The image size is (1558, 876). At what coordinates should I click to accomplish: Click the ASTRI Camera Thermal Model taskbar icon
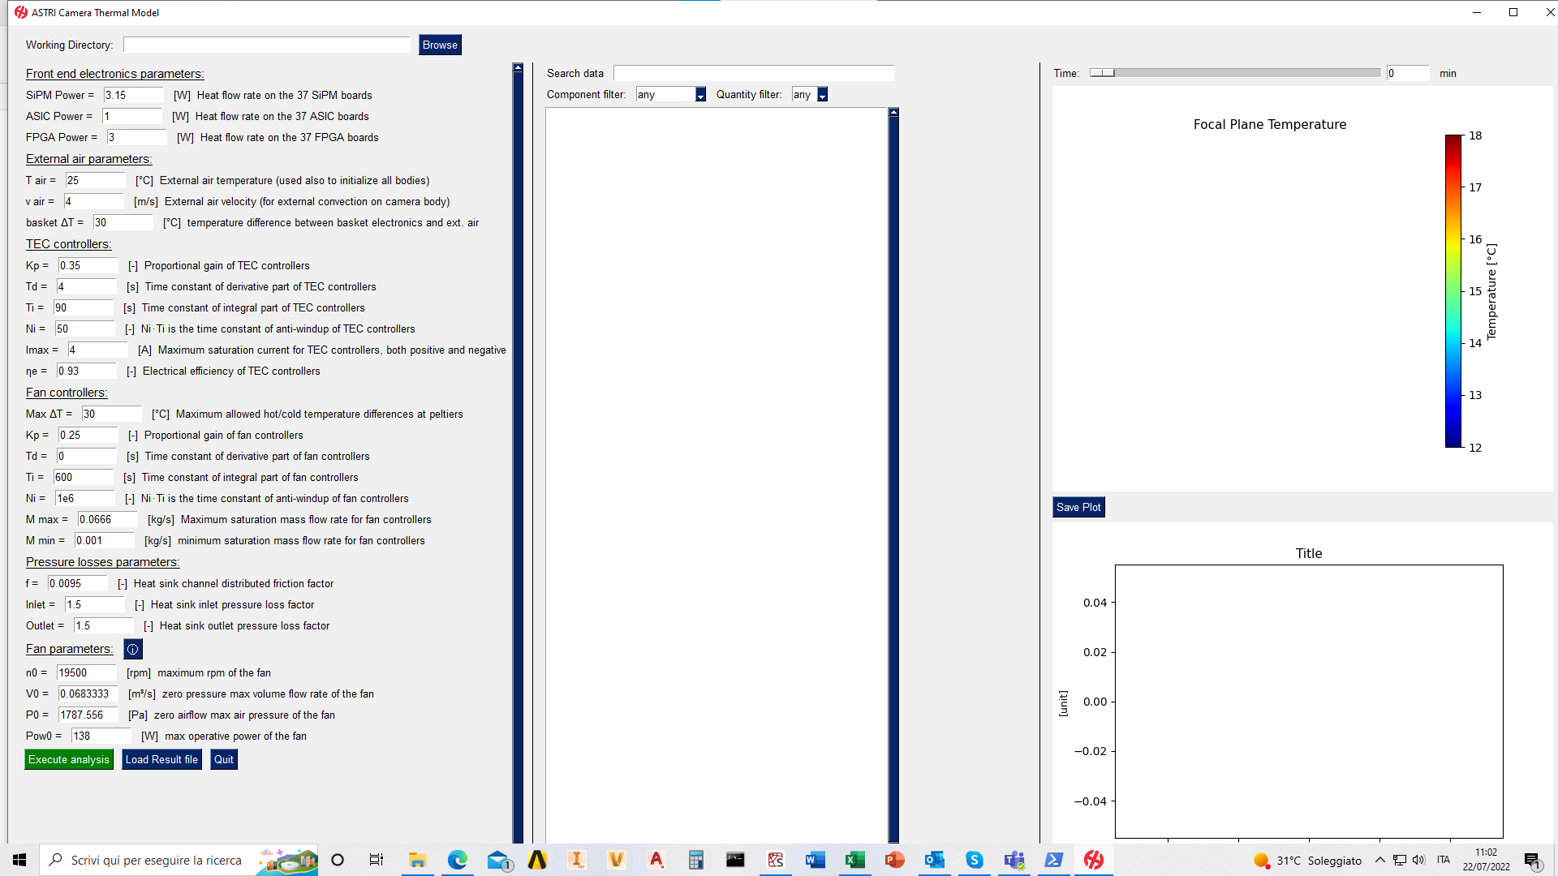pyautogui.click(x=1093, y=860)
